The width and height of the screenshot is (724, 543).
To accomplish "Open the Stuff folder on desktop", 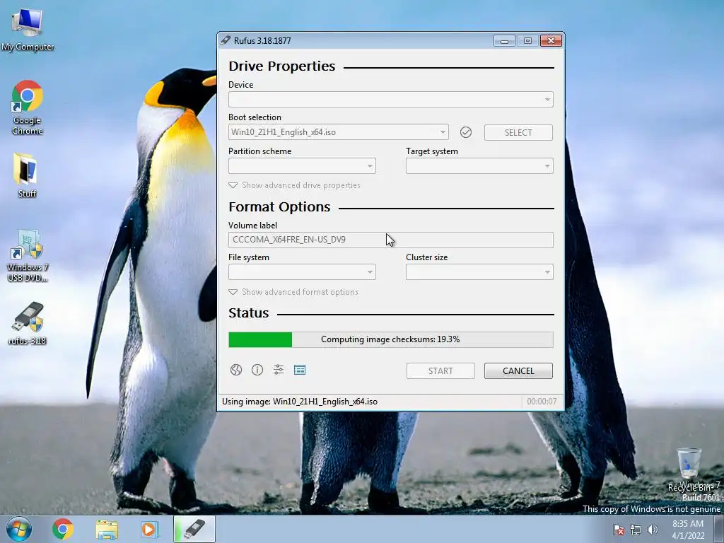I will point(27,175).
